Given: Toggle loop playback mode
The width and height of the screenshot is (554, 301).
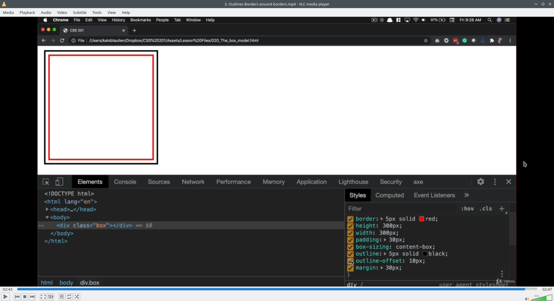Looking at the screenshot, I should 69,297.
